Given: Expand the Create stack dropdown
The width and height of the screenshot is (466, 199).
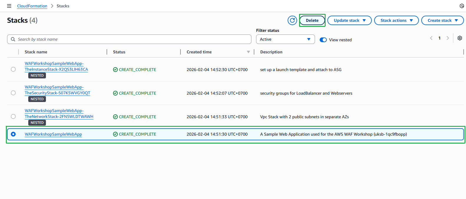Looking at the screenshot, I should 442,20.
